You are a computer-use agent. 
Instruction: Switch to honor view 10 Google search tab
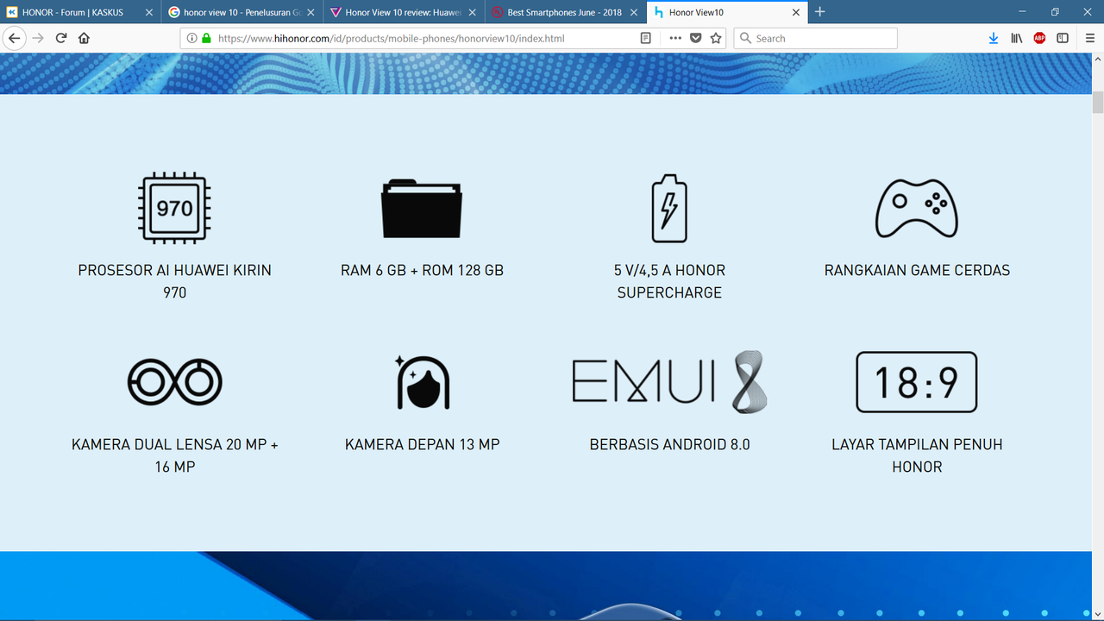(242, 12)
